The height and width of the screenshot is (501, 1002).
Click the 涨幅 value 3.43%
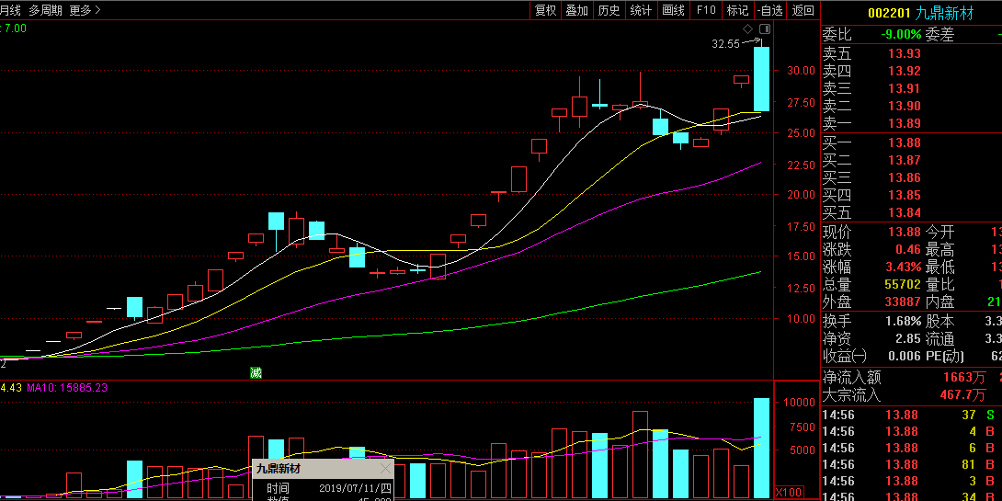pos(904,268)
